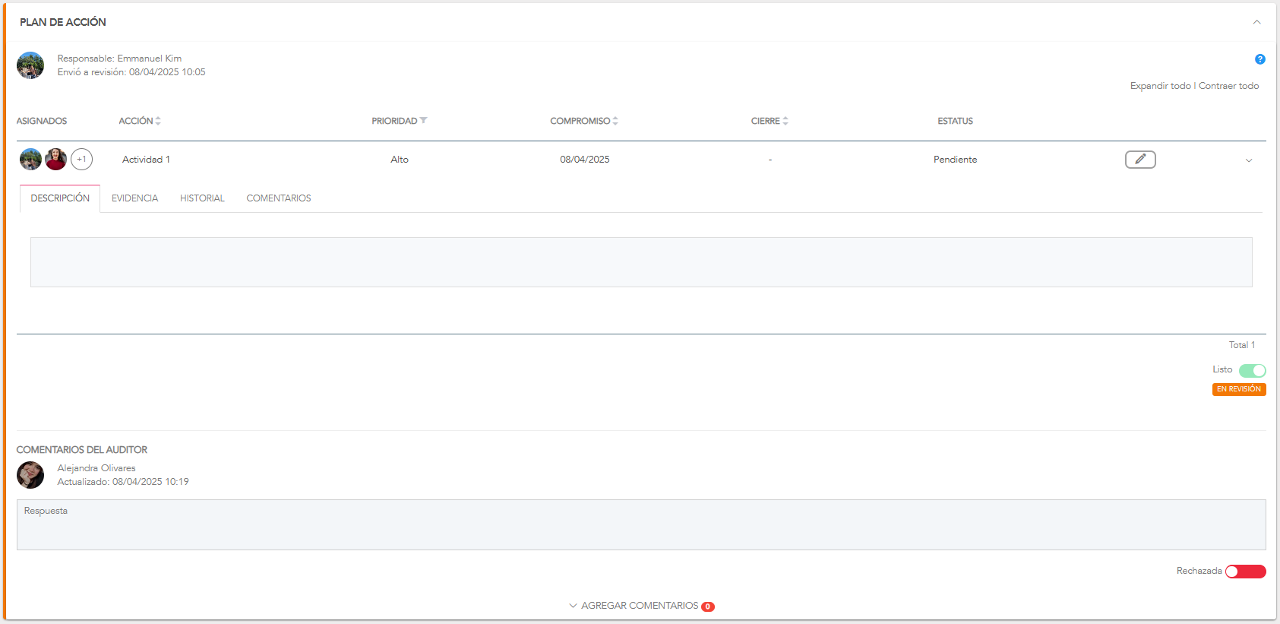Click the Respuesta text field
The image size is (1280, 624).
click(640, 524)
